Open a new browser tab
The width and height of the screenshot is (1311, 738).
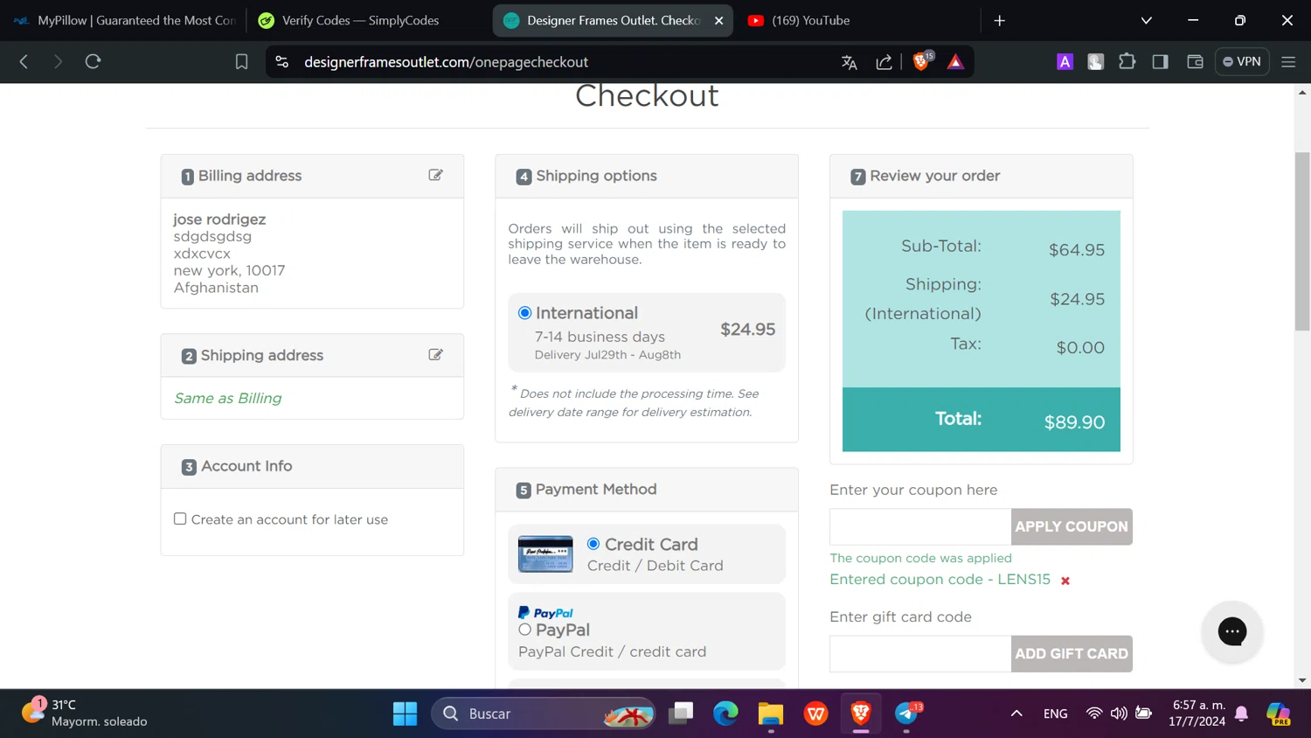tap(1000, 20)
